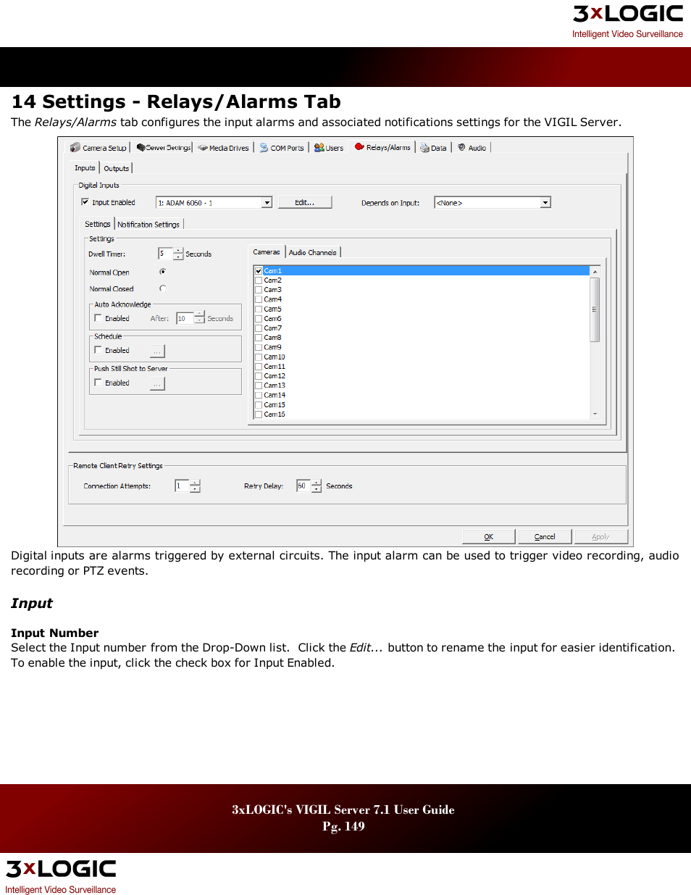Open the Depends on Input dropdown
The width and height of the screenshot is (691, 895).
[545, 202]
